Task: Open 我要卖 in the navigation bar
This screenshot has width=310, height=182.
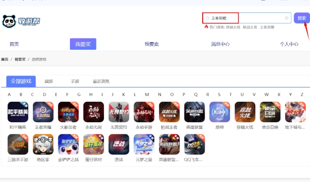Action: [x=151, y=44]
